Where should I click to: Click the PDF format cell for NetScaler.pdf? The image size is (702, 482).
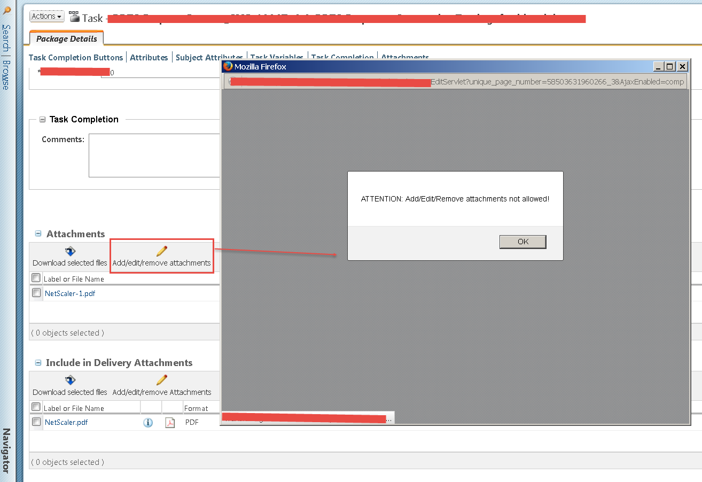pyautogui.click(x=192, y=422)
